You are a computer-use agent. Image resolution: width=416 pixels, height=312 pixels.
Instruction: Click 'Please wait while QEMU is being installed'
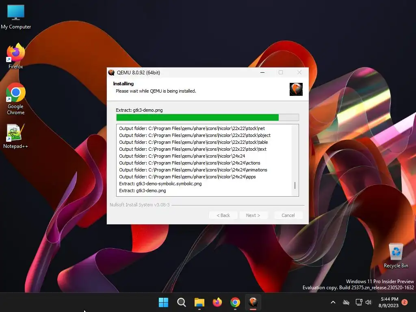click(156, 91)
